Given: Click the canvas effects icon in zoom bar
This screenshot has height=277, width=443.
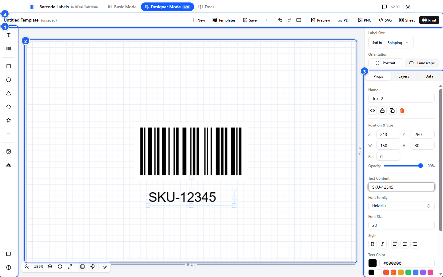Looking at the screenshot, I should click(105, 267).
